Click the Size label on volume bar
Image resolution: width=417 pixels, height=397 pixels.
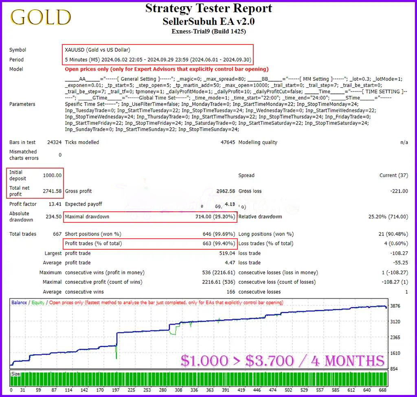click(x=15, y=373)
